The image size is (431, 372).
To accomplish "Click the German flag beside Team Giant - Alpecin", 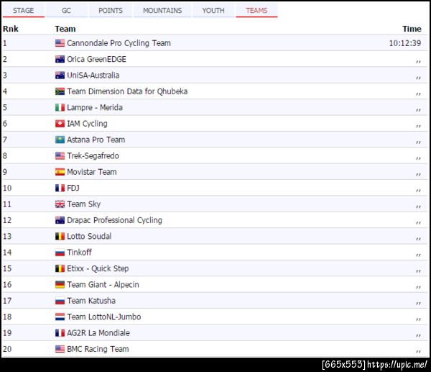I will pos(60,285).
